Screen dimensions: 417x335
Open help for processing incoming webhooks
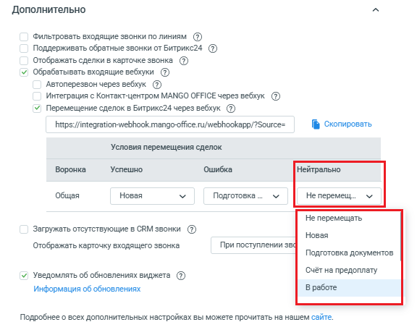point(165,72)
